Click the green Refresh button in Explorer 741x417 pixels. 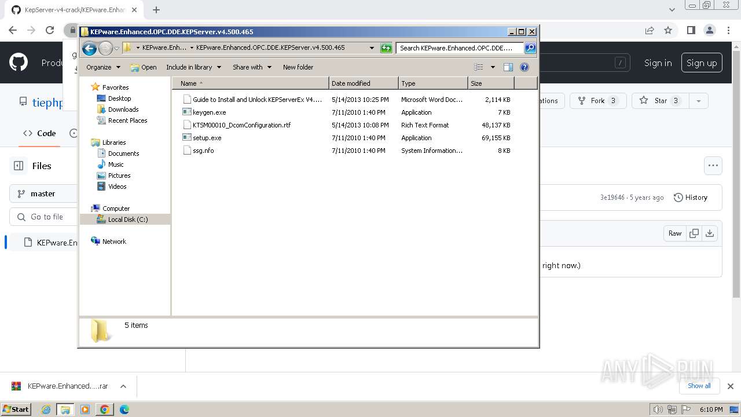click(386, 48)
